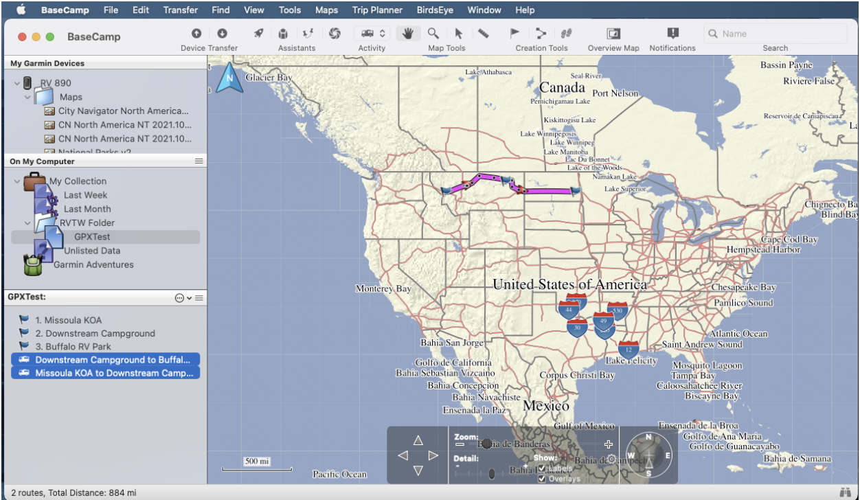Select the New Route creation tool
Image resolution: width=860 pixels, height=500 pixels.
[x=541, y=33]
